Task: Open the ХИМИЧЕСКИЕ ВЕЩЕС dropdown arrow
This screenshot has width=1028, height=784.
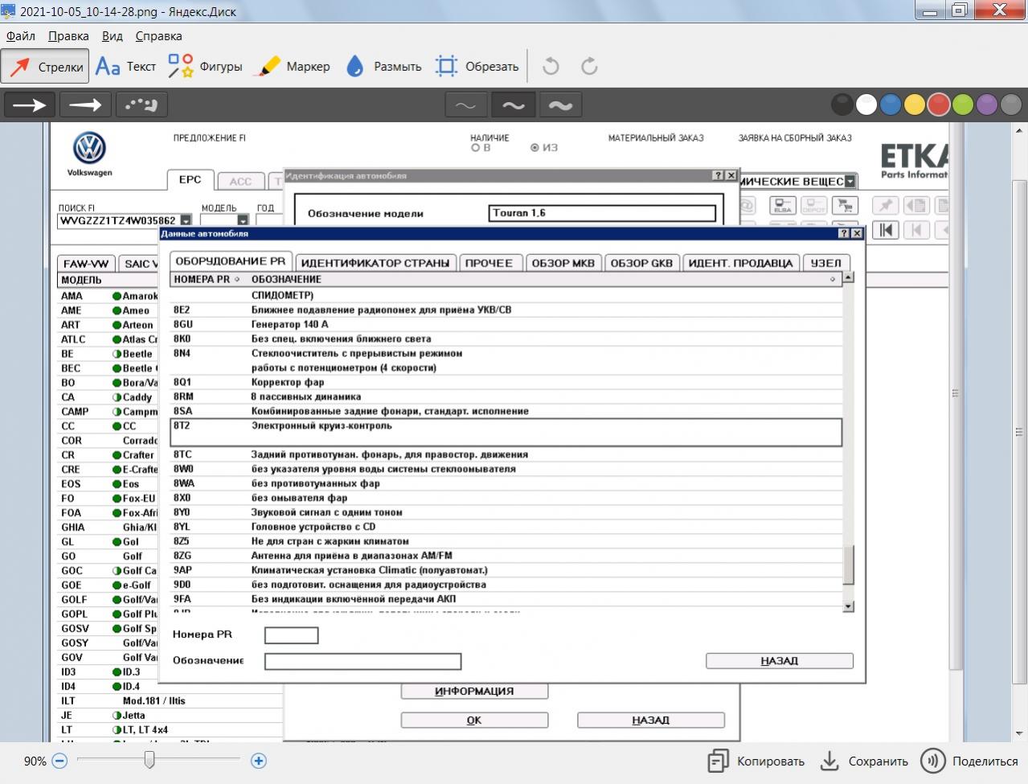Action: click(850, 182)
